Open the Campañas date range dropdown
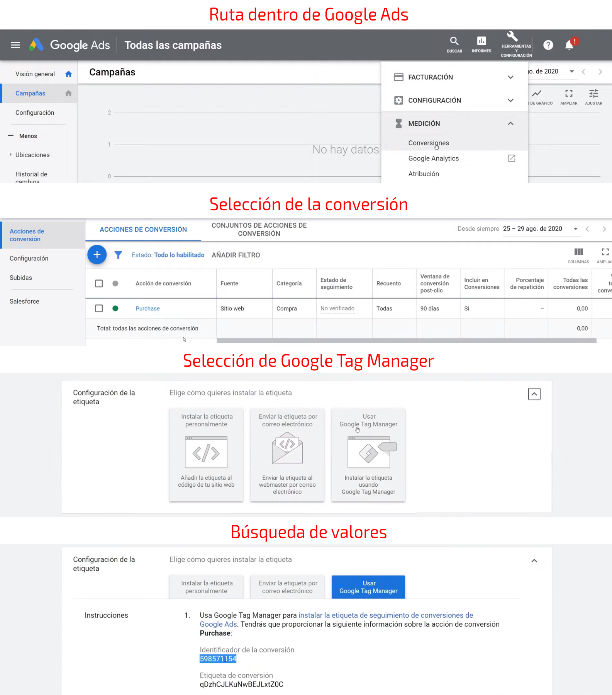Image resolution: width=612 pixels, height=695 pixels. pos(572,71)
